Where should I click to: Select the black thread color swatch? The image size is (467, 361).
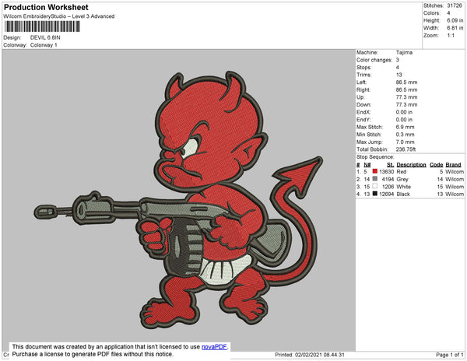point(375,194)
